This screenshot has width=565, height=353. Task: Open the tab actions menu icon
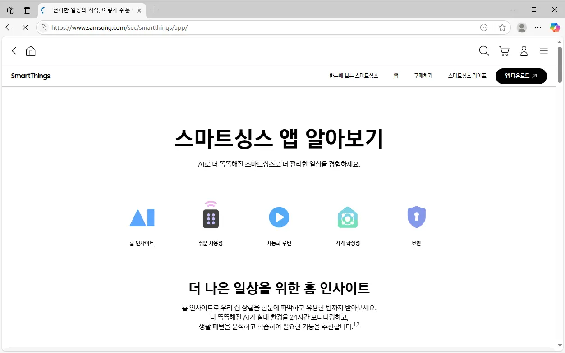coord(27,10)
